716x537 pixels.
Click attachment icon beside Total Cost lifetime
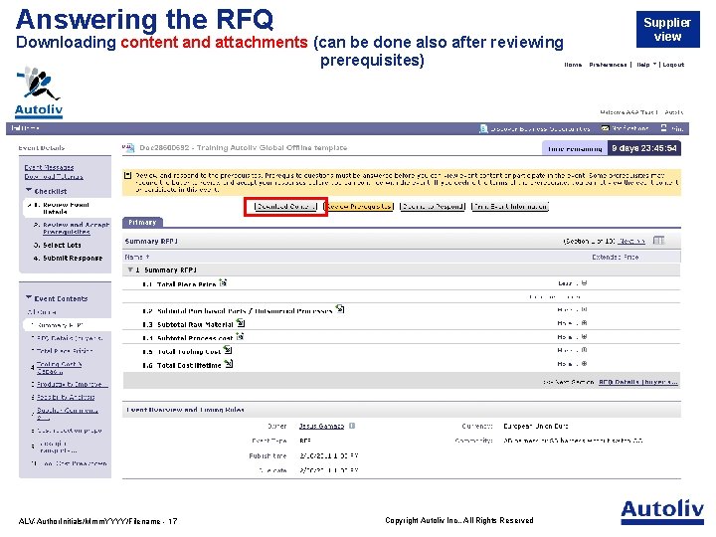pos(229,364)
